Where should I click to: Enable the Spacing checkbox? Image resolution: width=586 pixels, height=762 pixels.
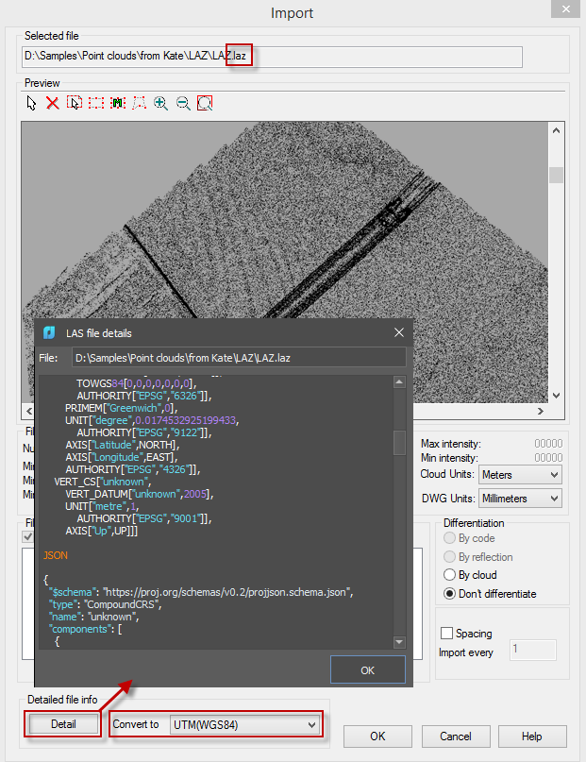point(447,634)
